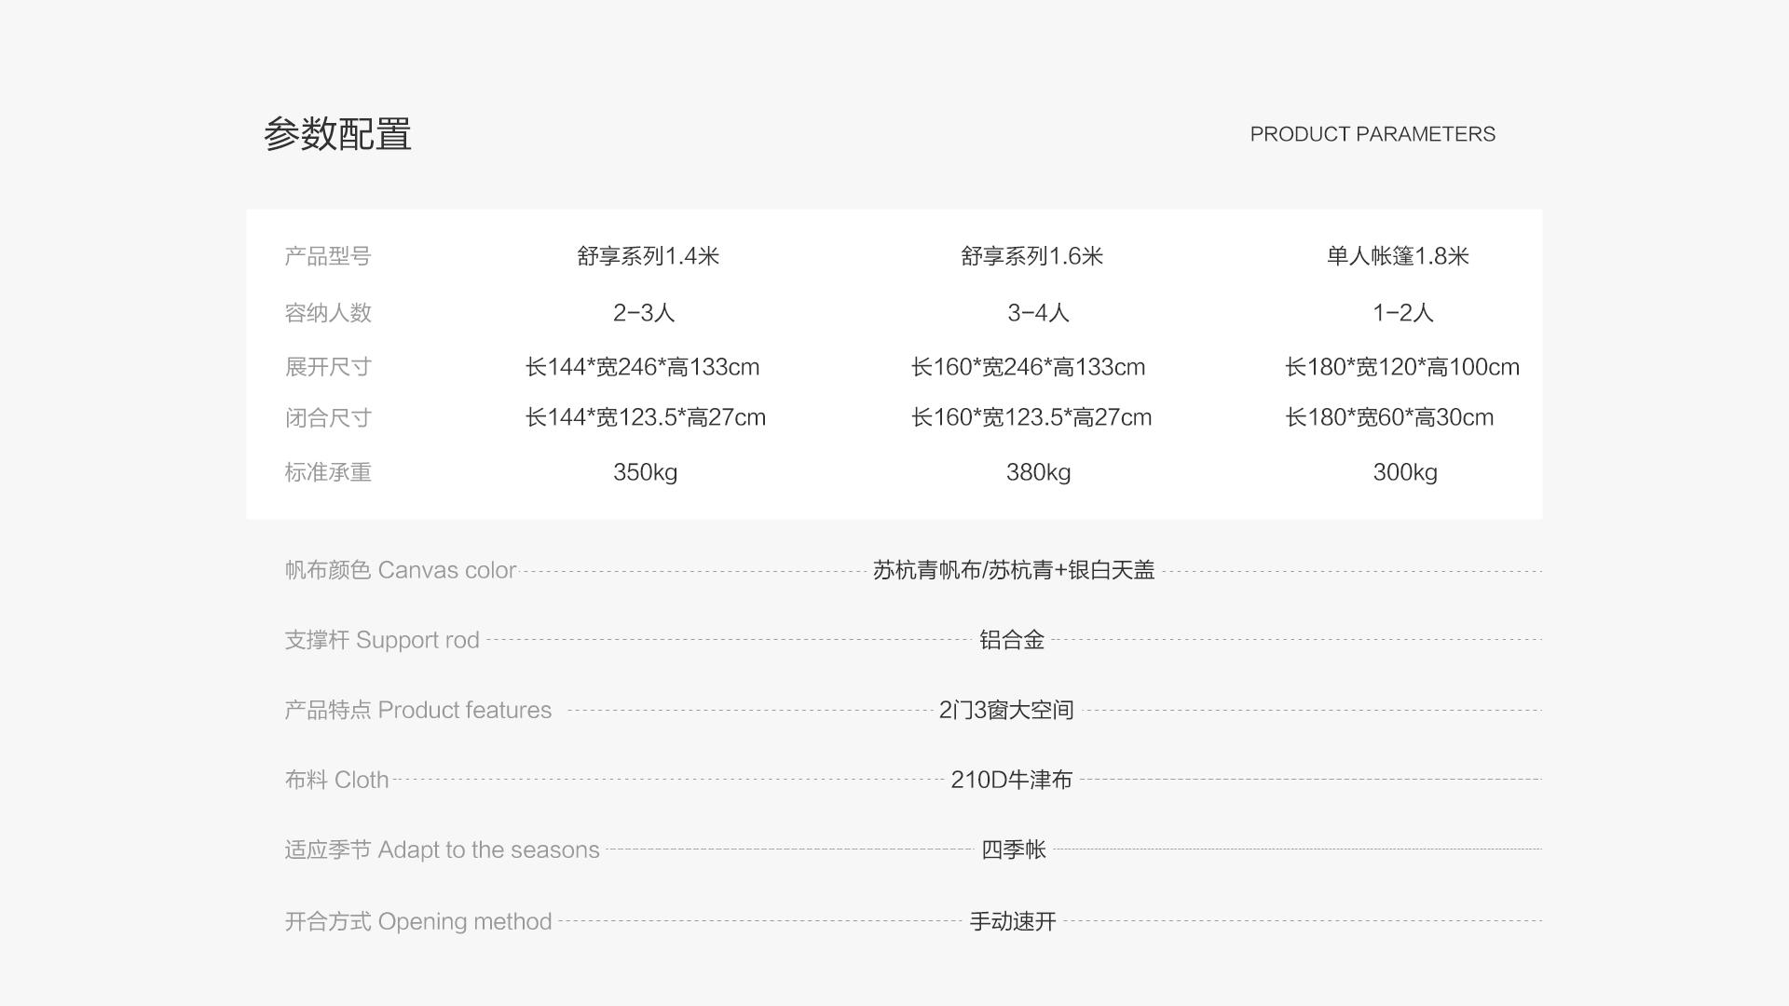Click the 2门3窗大空间 product feature text
This screenshot has width=1789, height=1006.
click(1006, 710)
